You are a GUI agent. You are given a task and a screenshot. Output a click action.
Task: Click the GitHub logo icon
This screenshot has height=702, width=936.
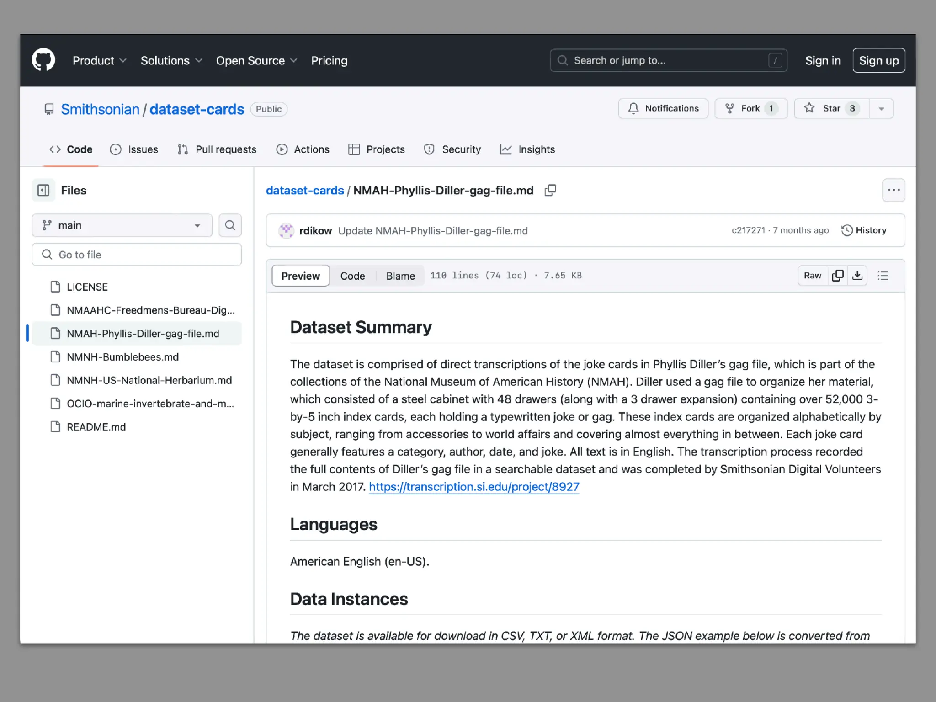43,60
